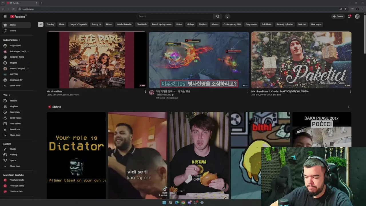
Task: Open options menu for Korean League video
Action: click(x=248, y=92)
